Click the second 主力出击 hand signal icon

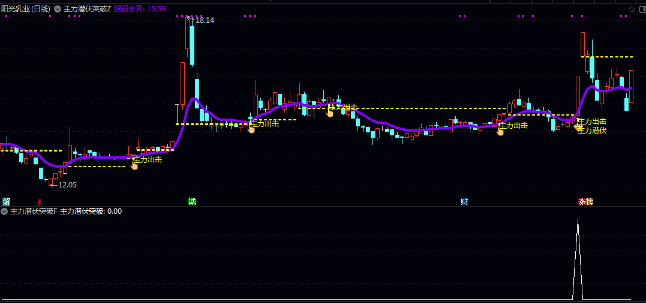251,129
